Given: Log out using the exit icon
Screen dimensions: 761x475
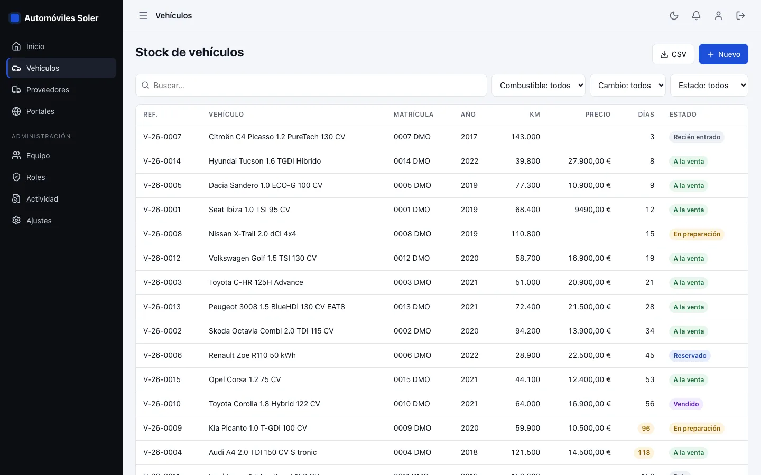Looking at the screenshot, I should 740,16.
